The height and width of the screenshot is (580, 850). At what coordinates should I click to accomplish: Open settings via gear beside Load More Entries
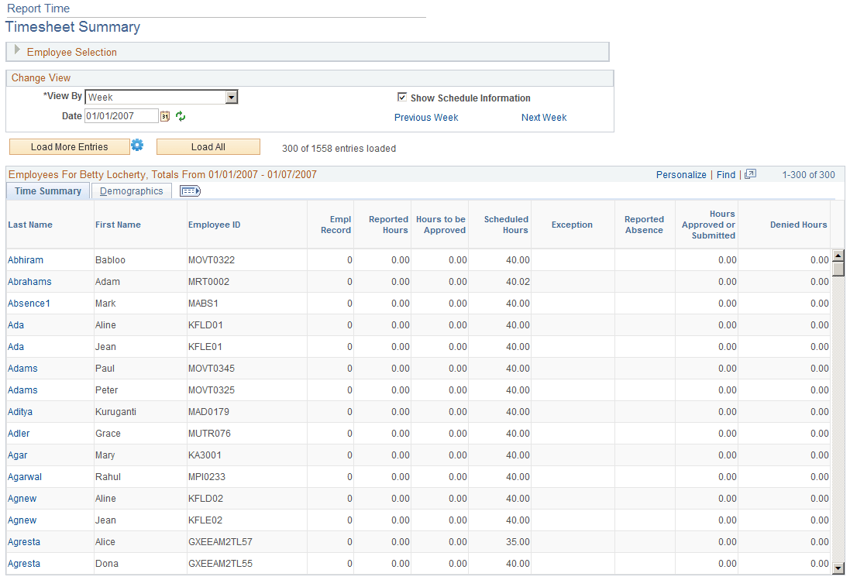(138, 146)
